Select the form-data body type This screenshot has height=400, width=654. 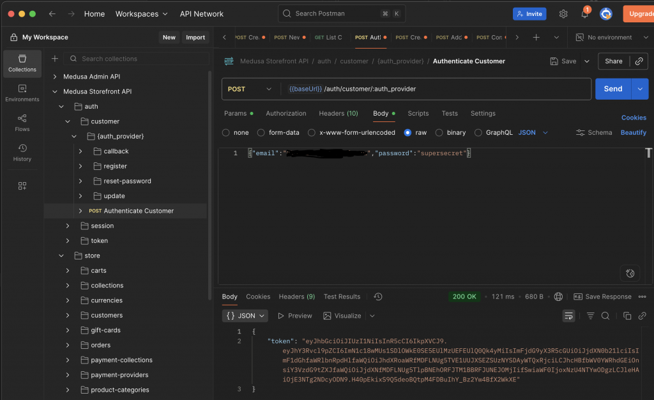261,133
